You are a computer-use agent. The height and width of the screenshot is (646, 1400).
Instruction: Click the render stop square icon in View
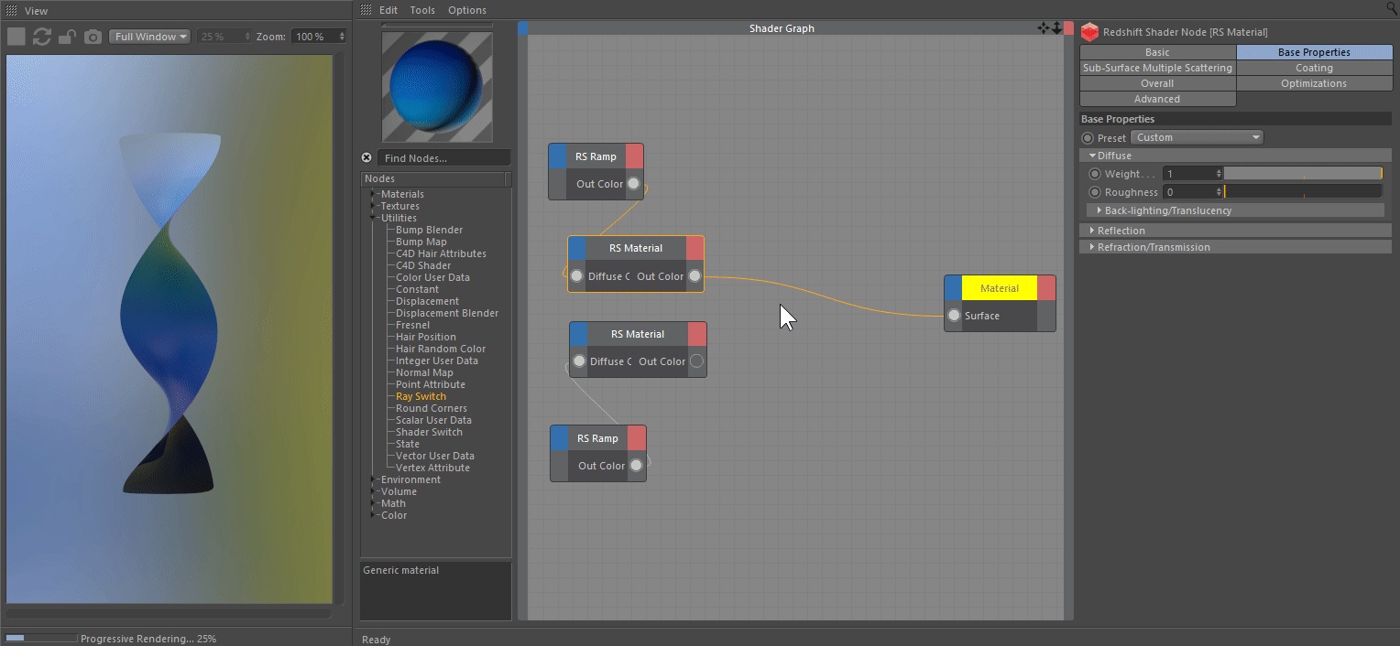[x=16, y=37]
